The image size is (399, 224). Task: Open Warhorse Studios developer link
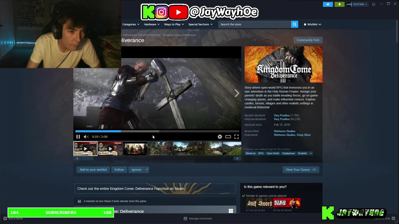pyautogui.click(x=284, y=131)
